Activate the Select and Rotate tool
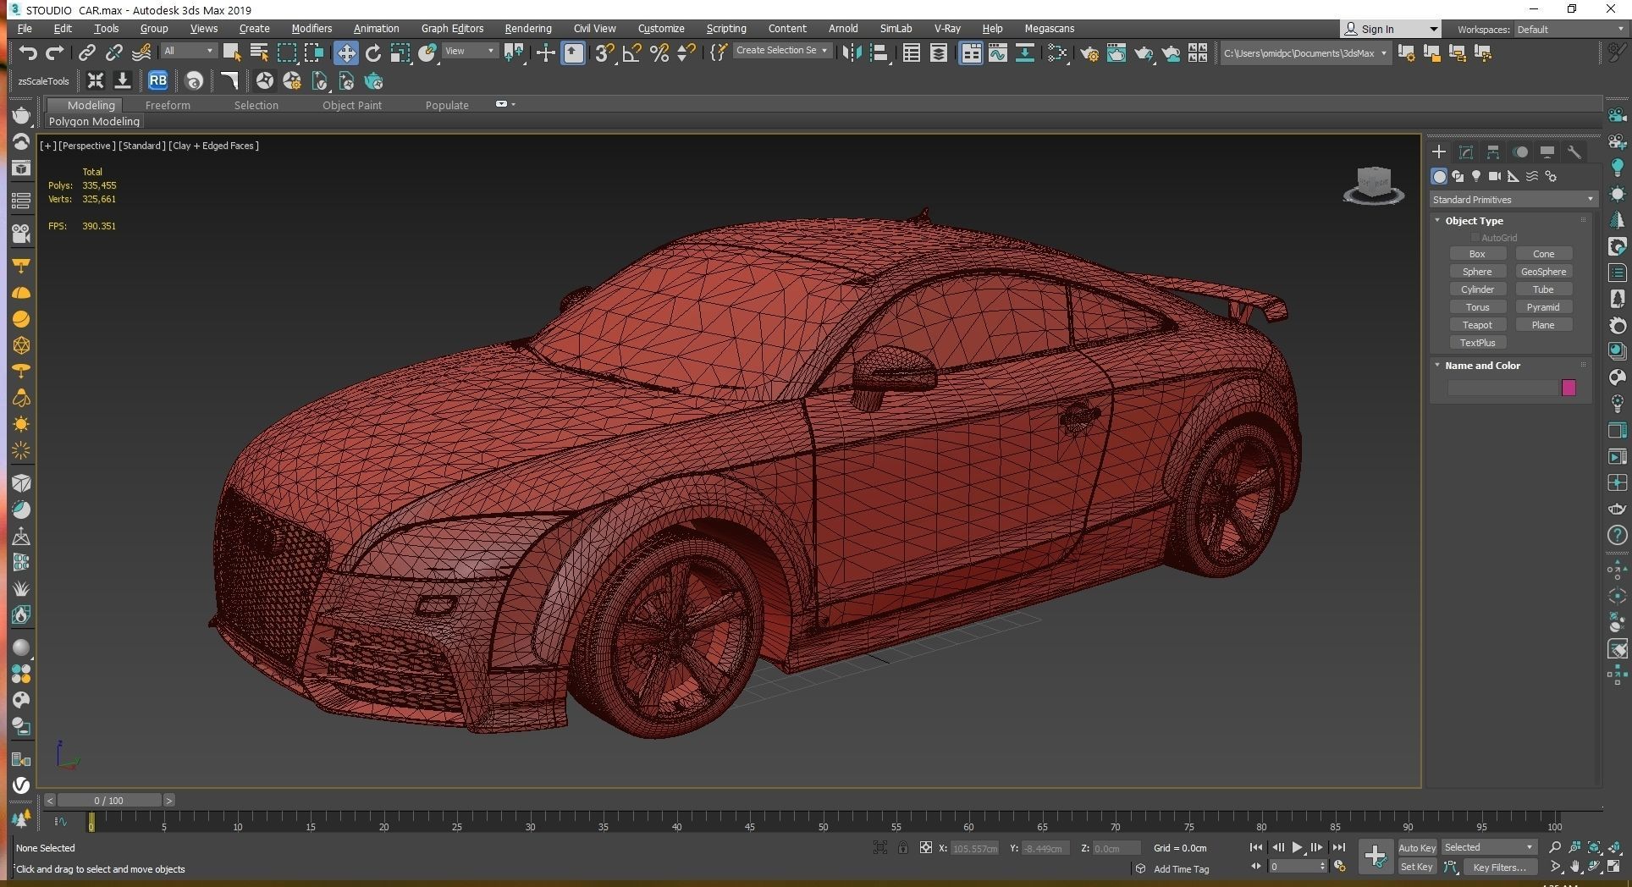 (x=373, y=53)
